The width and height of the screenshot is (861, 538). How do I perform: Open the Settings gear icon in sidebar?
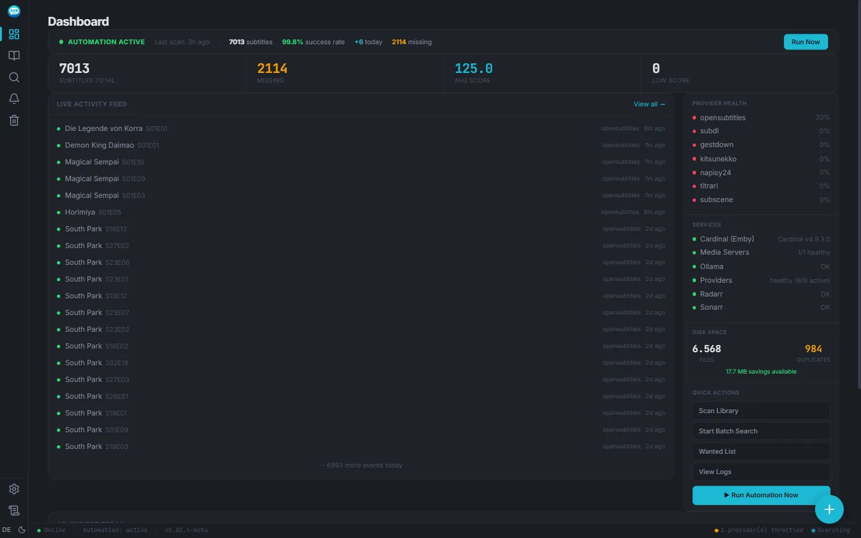14,489
